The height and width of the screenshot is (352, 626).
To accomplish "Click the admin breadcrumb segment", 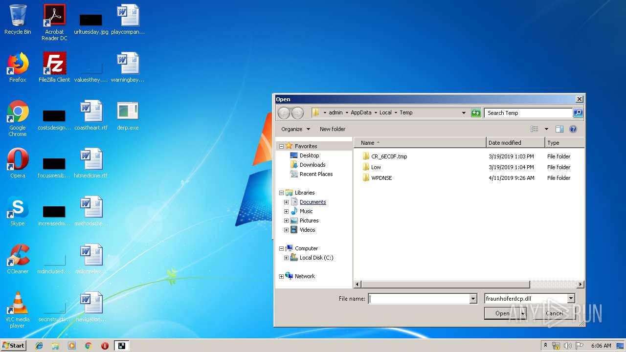I will pos(335,112).
